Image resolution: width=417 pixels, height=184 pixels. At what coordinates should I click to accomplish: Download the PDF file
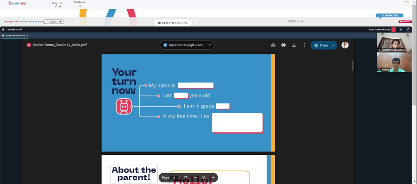pos(294,45)
